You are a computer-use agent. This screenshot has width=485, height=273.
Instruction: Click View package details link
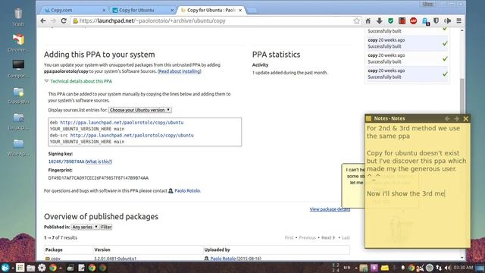[x=330, y=209]
